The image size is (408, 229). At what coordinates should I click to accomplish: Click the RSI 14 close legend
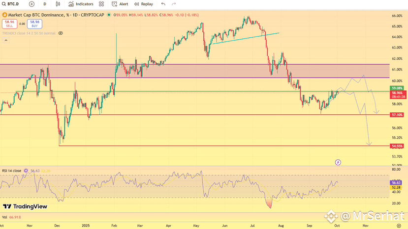(12, 171)
